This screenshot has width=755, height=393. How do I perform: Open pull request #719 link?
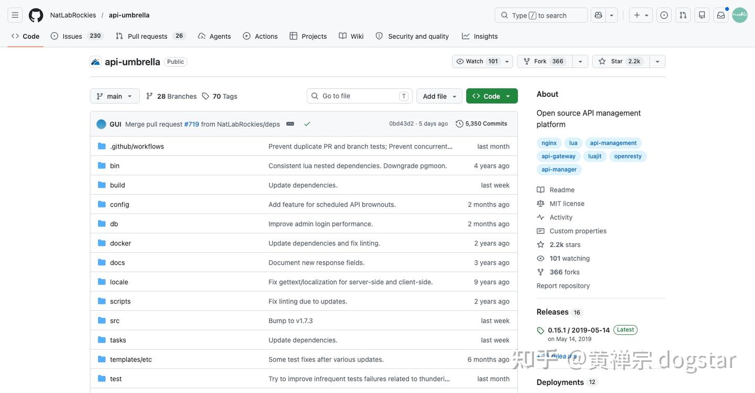click(191, 124)
